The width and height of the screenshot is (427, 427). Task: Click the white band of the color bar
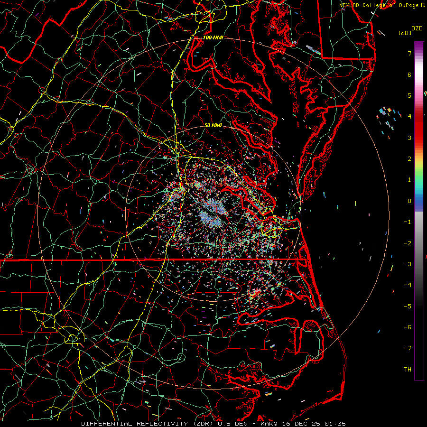[x=419, y=71]
